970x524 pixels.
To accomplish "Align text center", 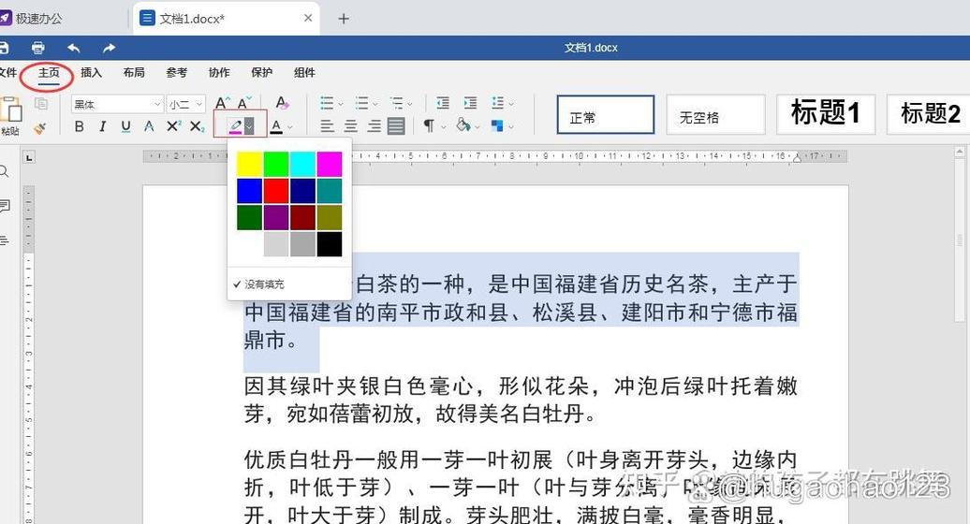I will click(351, 126).
